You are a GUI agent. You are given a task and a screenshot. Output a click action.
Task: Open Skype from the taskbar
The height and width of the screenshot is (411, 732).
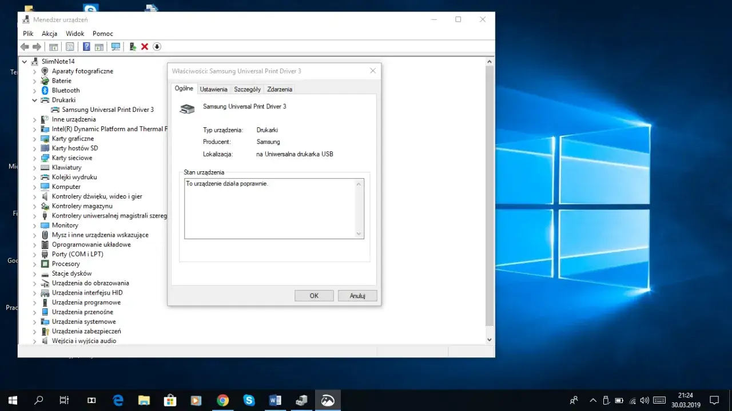pos(249,400)
